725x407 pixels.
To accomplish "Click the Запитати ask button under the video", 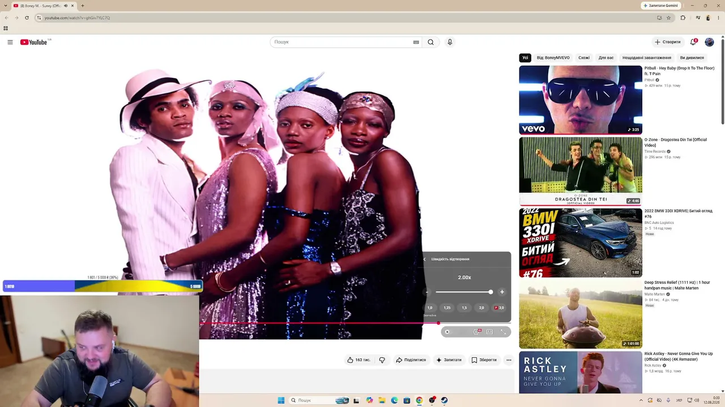I will (449, 360).
